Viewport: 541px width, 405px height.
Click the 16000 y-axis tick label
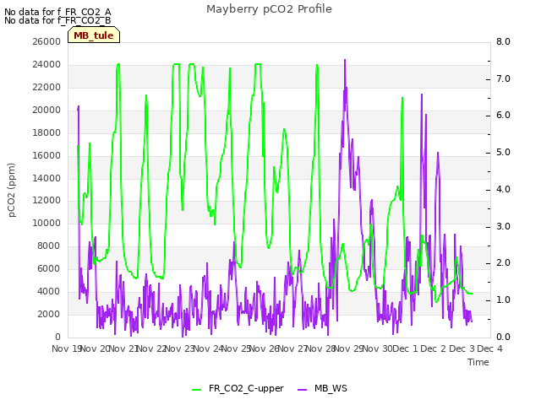pos(46,155)
